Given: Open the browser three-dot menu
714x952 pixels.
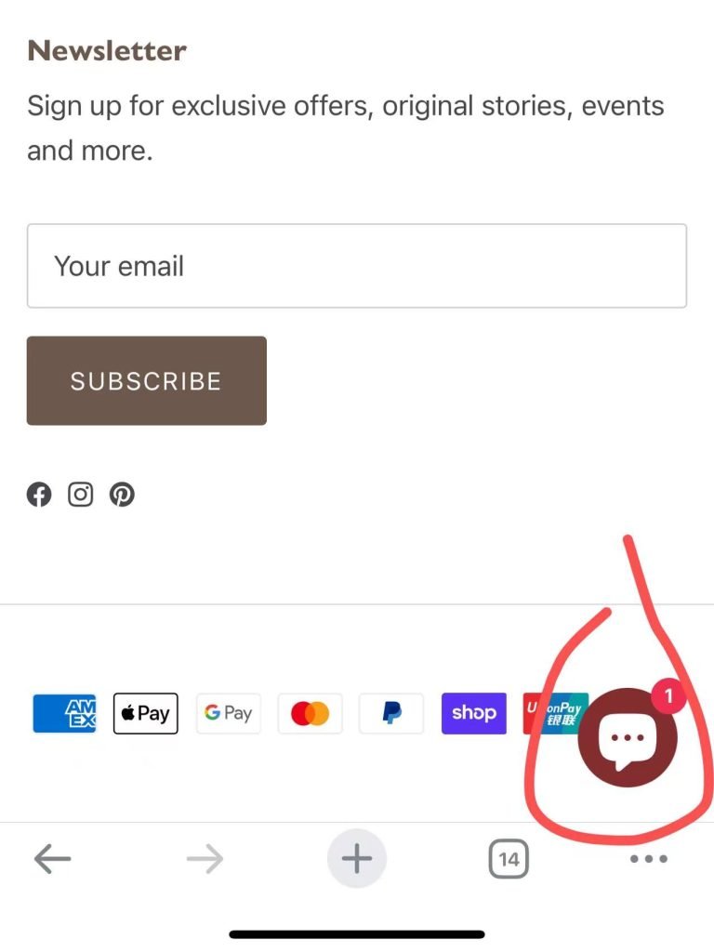Looking at the screenshot, I should [649, 858].
